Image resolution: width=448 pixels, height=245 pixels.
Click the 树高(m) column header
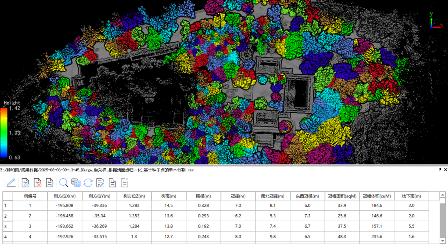pyautogui.click(x=169, y=196)
